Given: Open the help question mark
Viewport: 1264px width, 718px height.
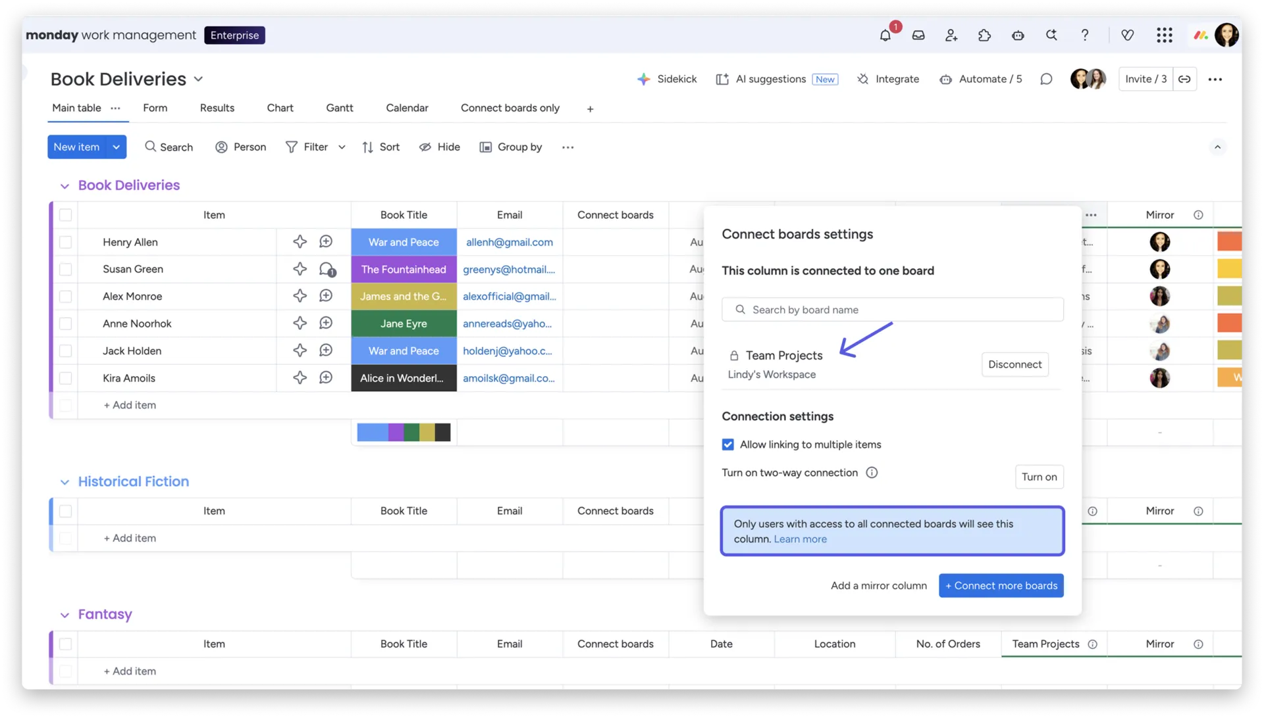Looking at the screenshot, I should click(x=1085, y=36).
